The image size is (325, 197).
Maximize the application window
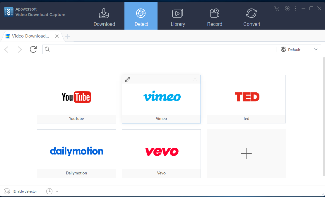pyautogui.click(x=311, y=9)
